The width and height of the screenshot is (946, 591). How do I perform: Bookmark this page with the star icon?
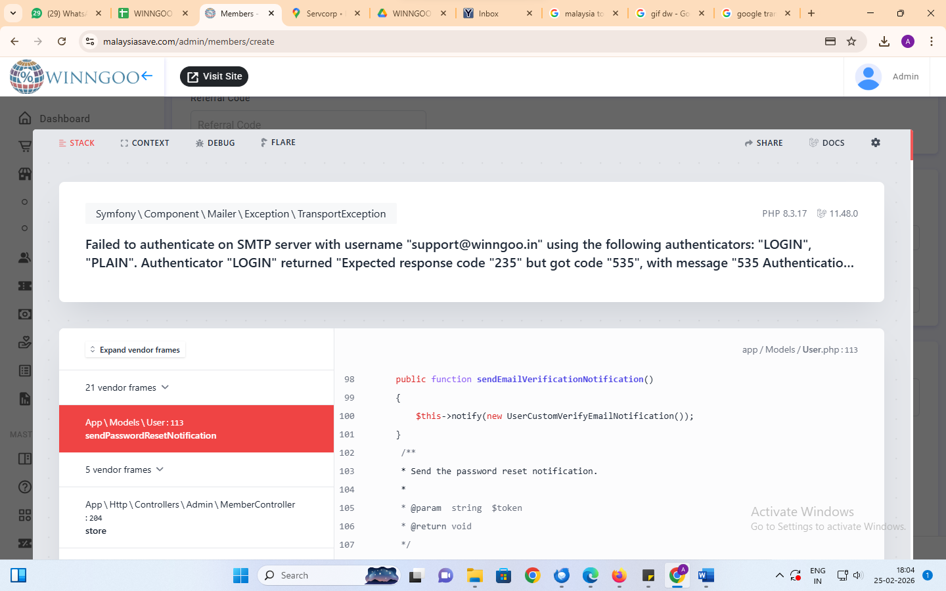[851, 41]
